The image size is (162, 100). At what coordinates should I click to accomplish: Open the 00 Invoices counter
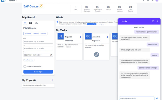point(109,8)
